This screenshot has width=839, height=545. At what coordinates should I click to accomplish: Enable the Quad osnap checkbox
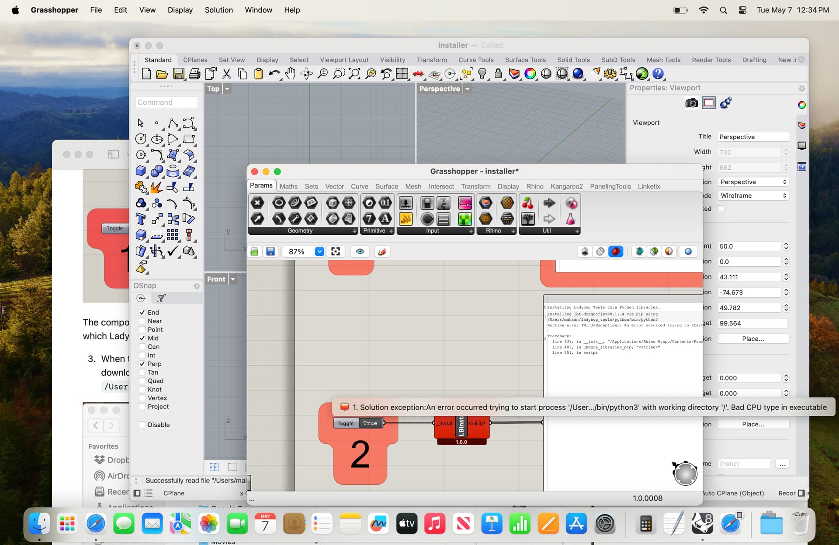[x=142, y=381]
